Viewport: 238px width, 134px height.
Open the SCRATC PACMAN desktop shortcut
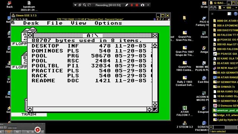point(202,126)
